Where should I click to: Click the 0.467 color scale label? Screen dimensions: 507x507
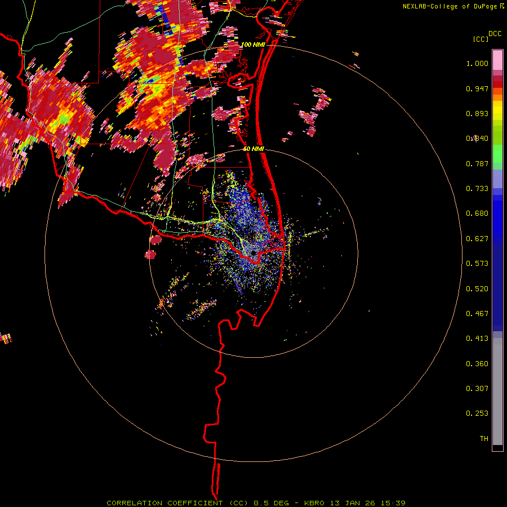477,314
